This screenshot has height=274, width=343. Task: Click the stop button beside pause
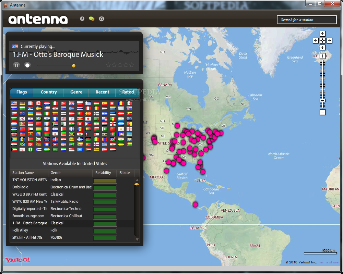[27, 65]
